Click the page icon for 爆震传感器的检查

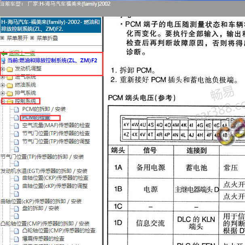[17, 239]
